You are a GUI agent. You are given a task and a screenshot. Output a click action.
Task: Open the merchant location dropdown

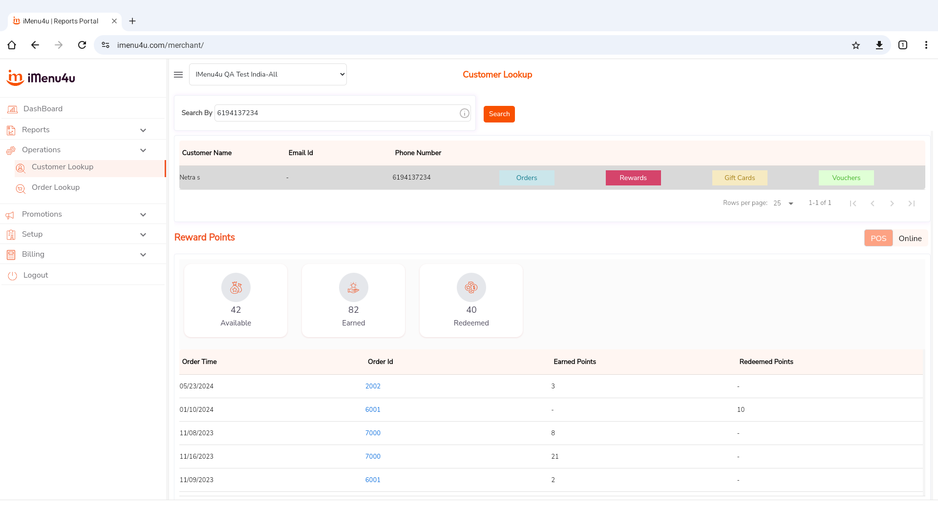(268, 75)
